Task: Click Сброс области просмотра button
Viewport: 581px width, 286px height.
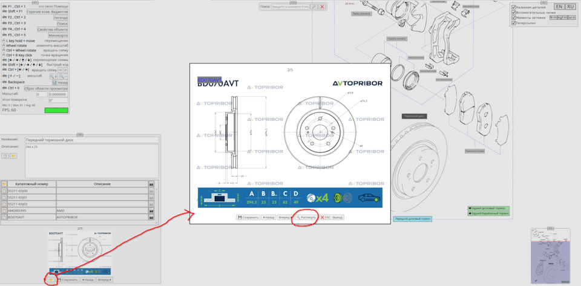Action: tap(46, 88)
